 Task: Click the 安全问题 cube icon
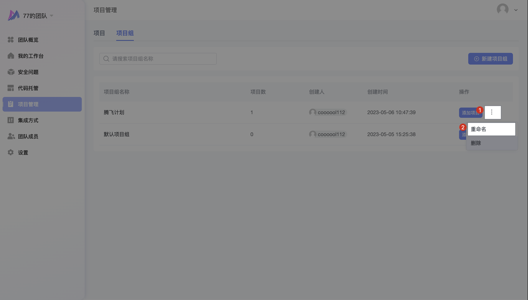click(11, 72)
